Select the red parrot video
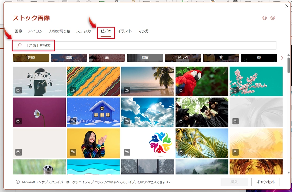The image size is (292, 192). [202, 81]
